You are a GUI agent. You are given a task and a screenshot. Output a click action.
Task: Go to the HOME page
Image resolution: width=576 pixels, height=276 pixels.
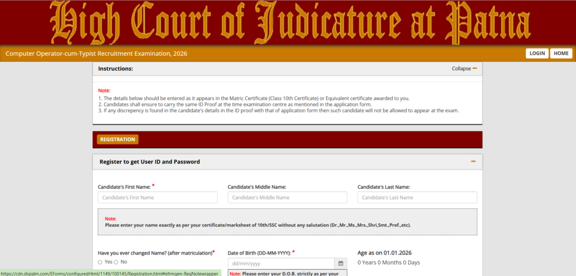pyautogui.click(x=561, y=54)
